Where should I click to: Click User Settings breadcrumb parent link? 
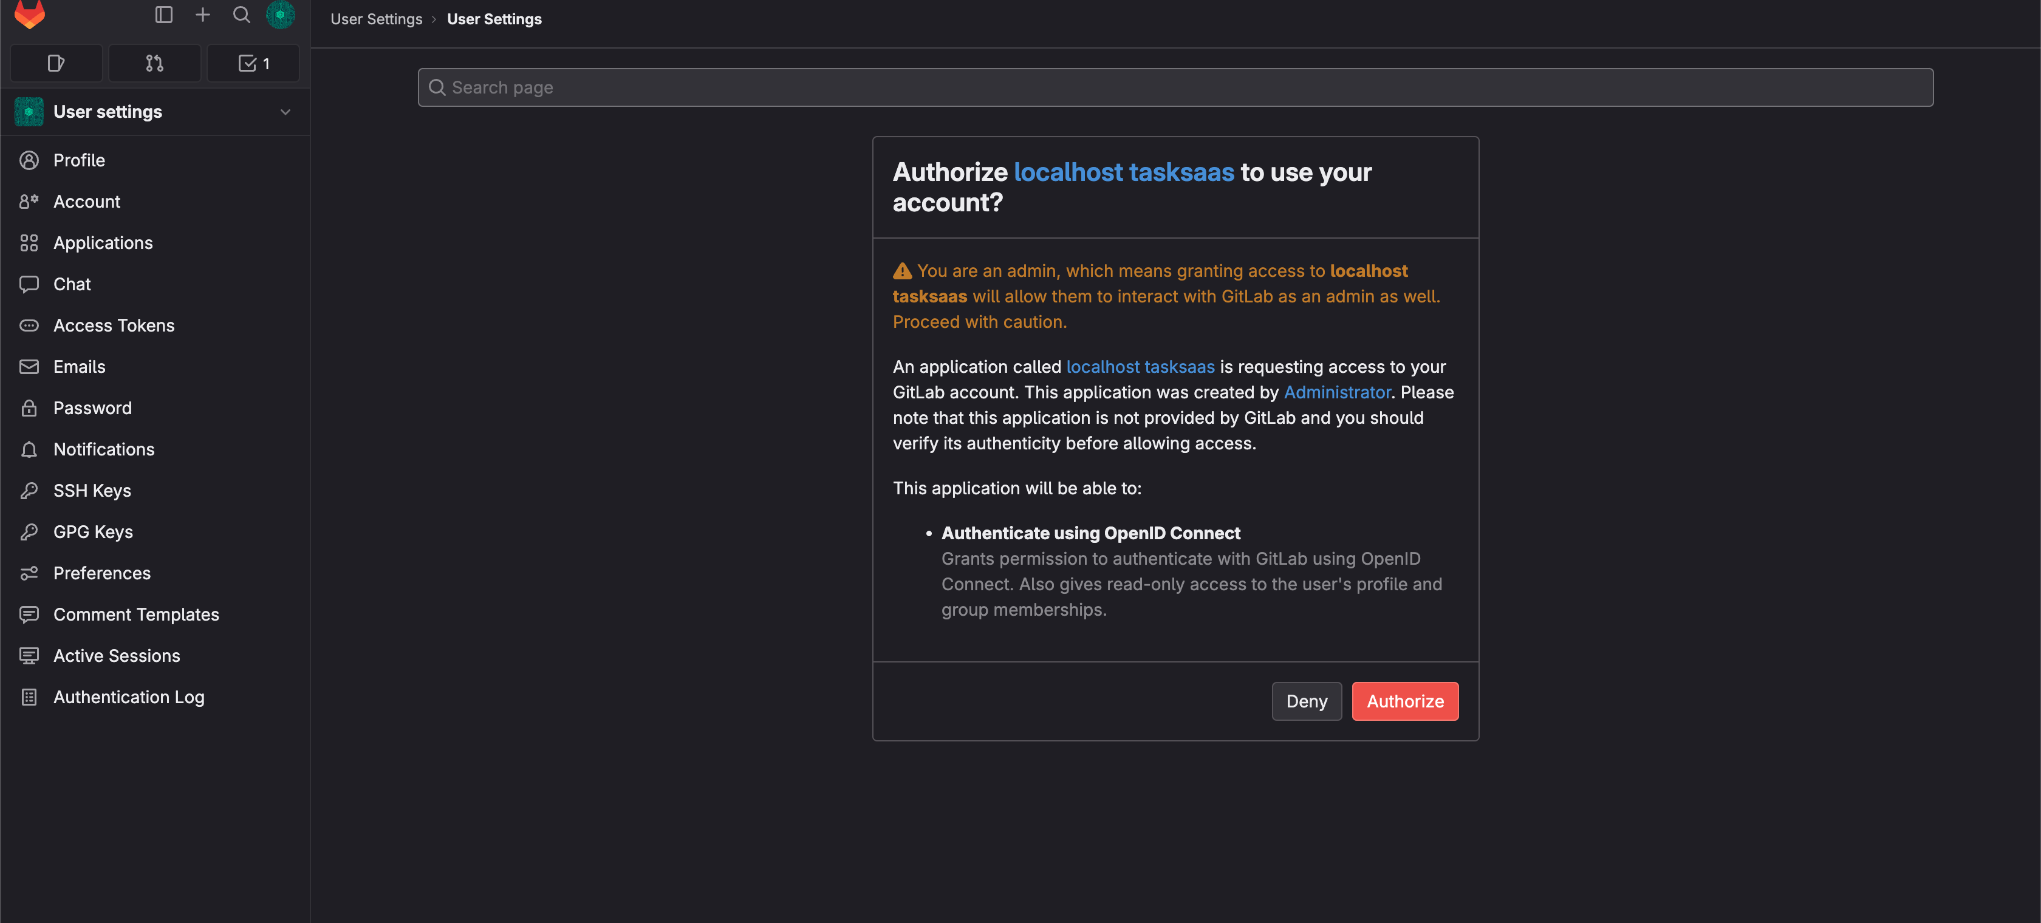pos(377,19)
